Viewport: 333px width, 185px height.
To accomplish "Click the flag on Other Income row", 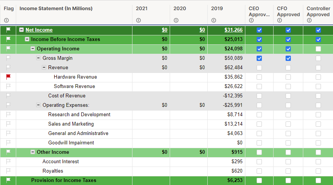I will click(8, 152).
